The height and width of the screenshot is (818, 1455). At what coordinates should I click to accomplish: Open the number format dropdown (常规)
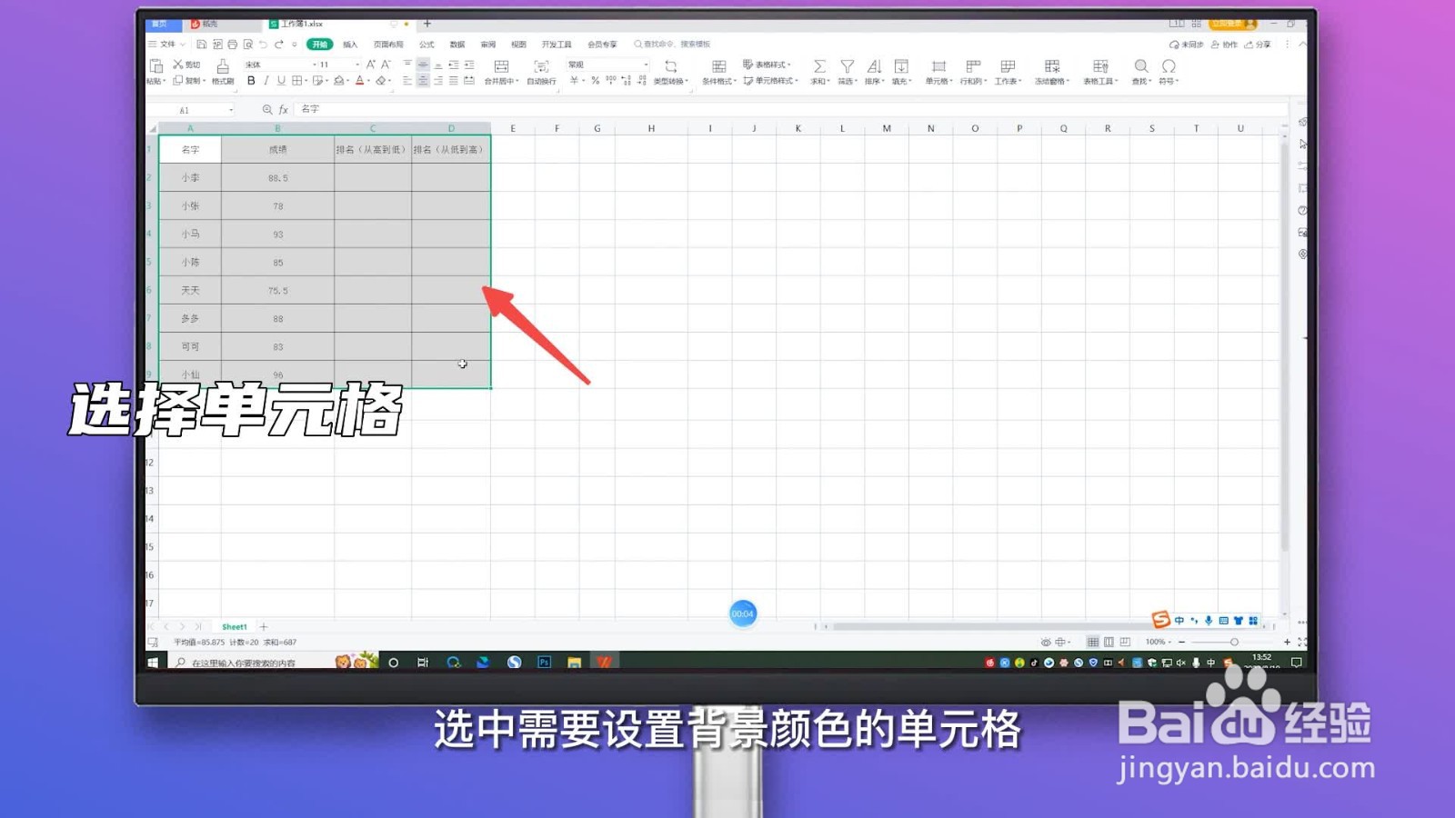click(x=646, y=65)
